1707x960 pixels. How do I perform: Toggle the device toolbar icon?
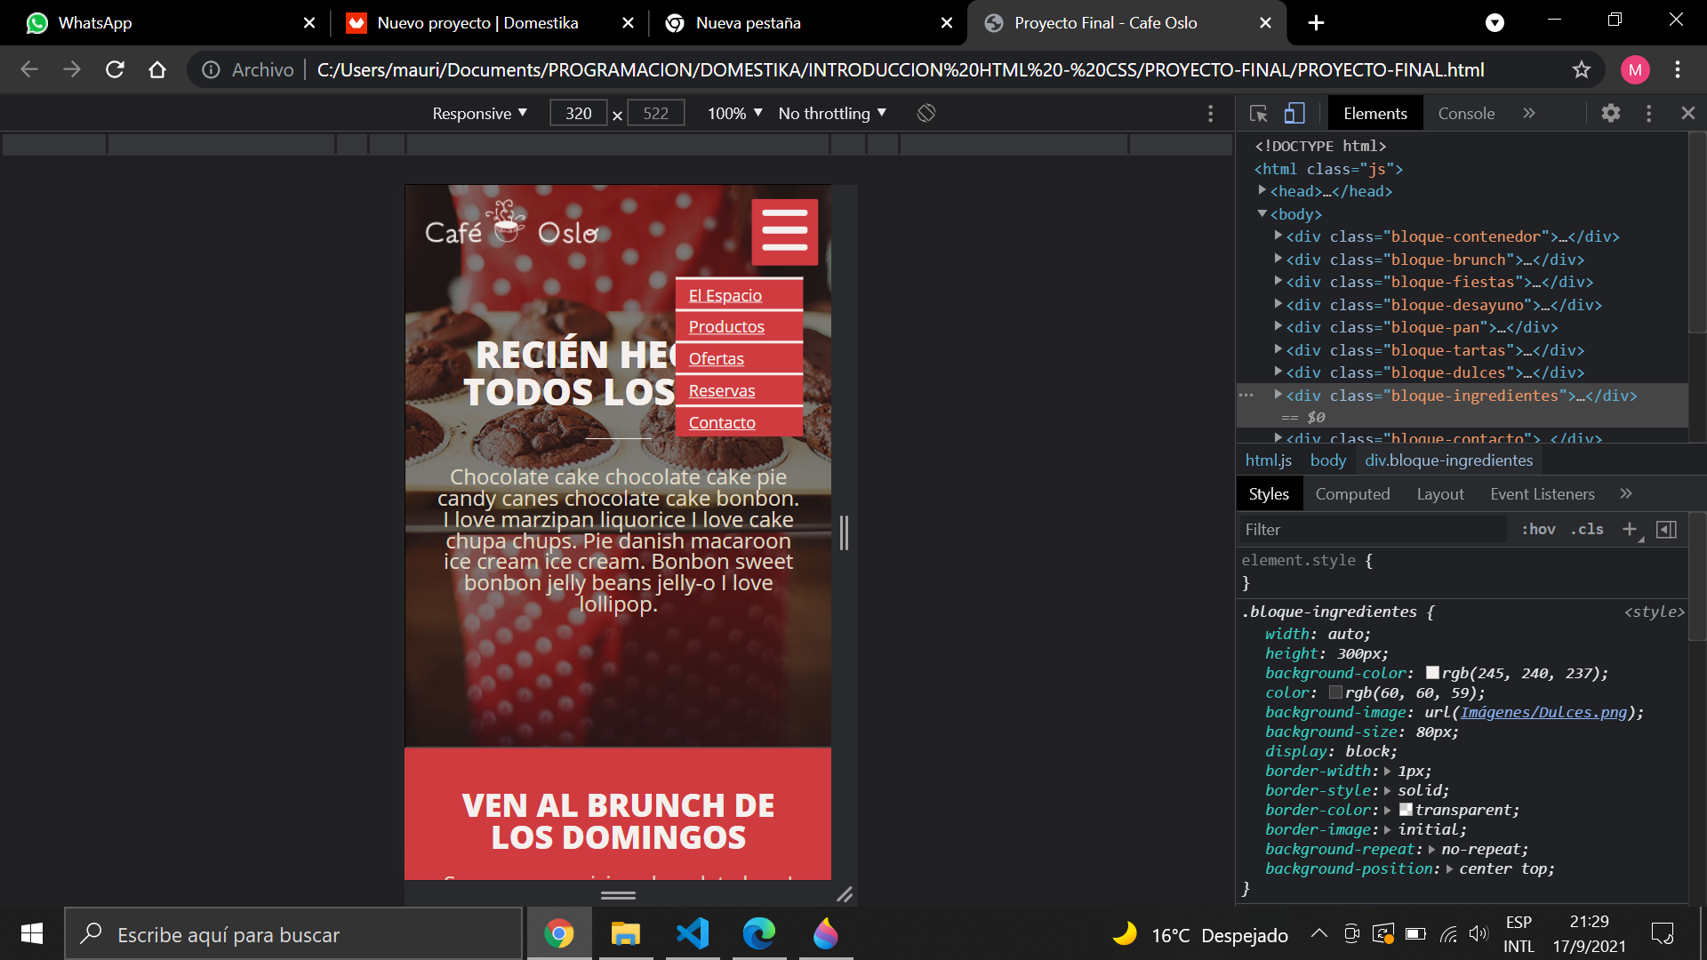pyautogui.click(x=1294, y=114)
